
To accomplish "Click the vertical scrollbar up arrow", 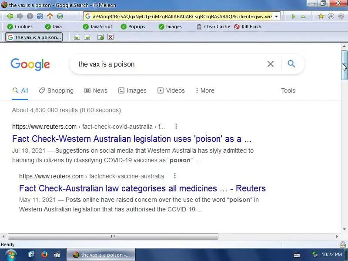I will click(x=344, y=46).
